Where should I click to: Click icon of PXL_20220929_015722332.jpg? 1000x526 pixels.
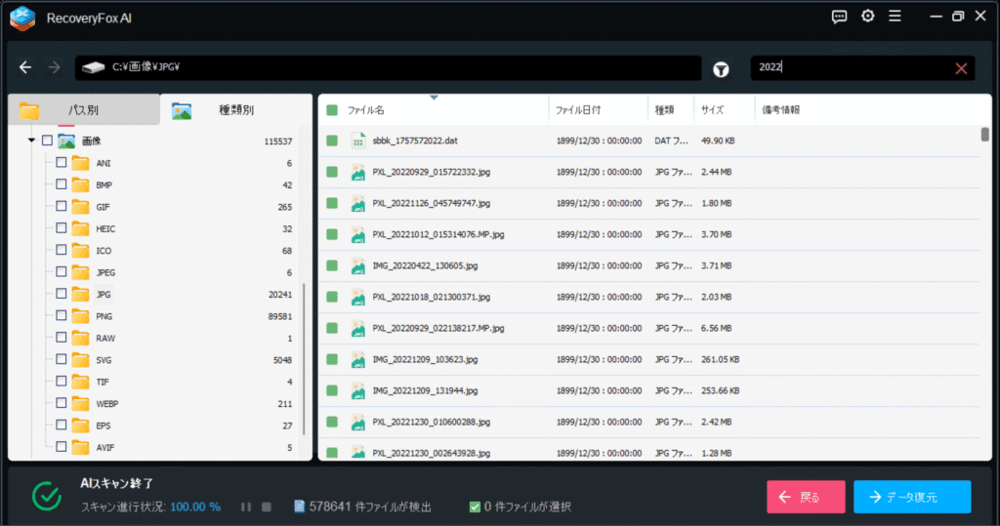point(358,172)
